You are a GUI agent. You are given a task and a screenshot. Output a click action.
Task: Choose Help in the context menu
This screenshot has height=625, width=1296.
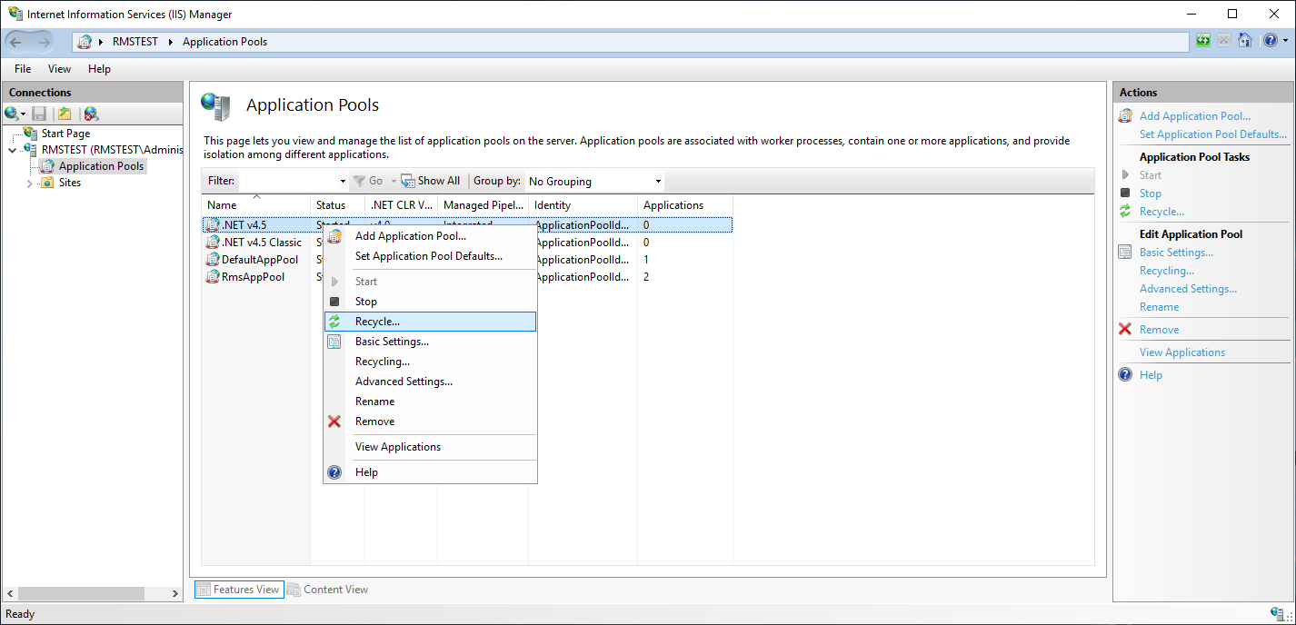tap(430, 472)
